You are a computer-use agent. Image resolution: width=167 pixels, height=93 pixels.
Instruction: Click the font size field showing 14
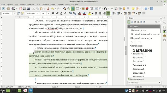[44, 13]
